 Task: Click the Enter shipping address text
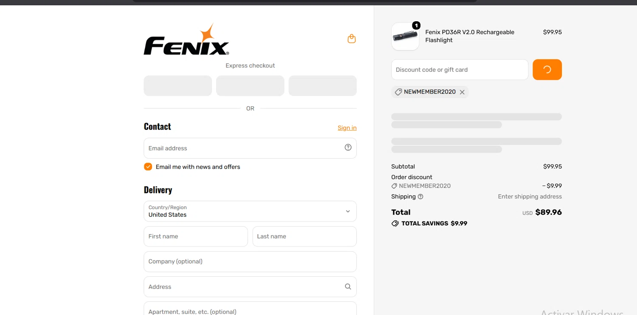coord(530,196)
